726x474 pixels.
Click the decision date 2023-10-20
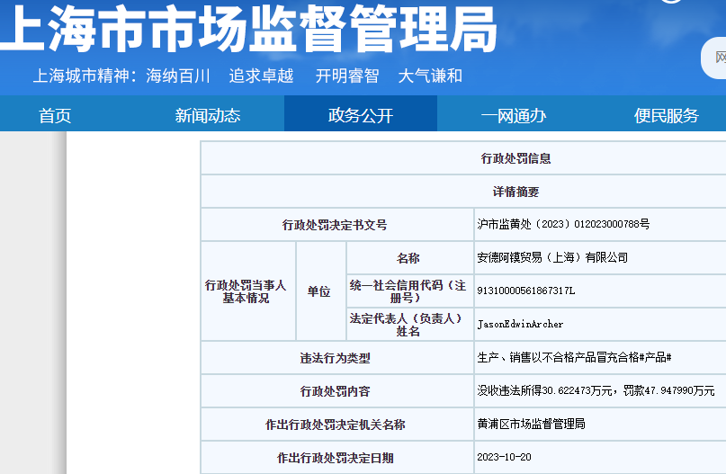point(504,457)
